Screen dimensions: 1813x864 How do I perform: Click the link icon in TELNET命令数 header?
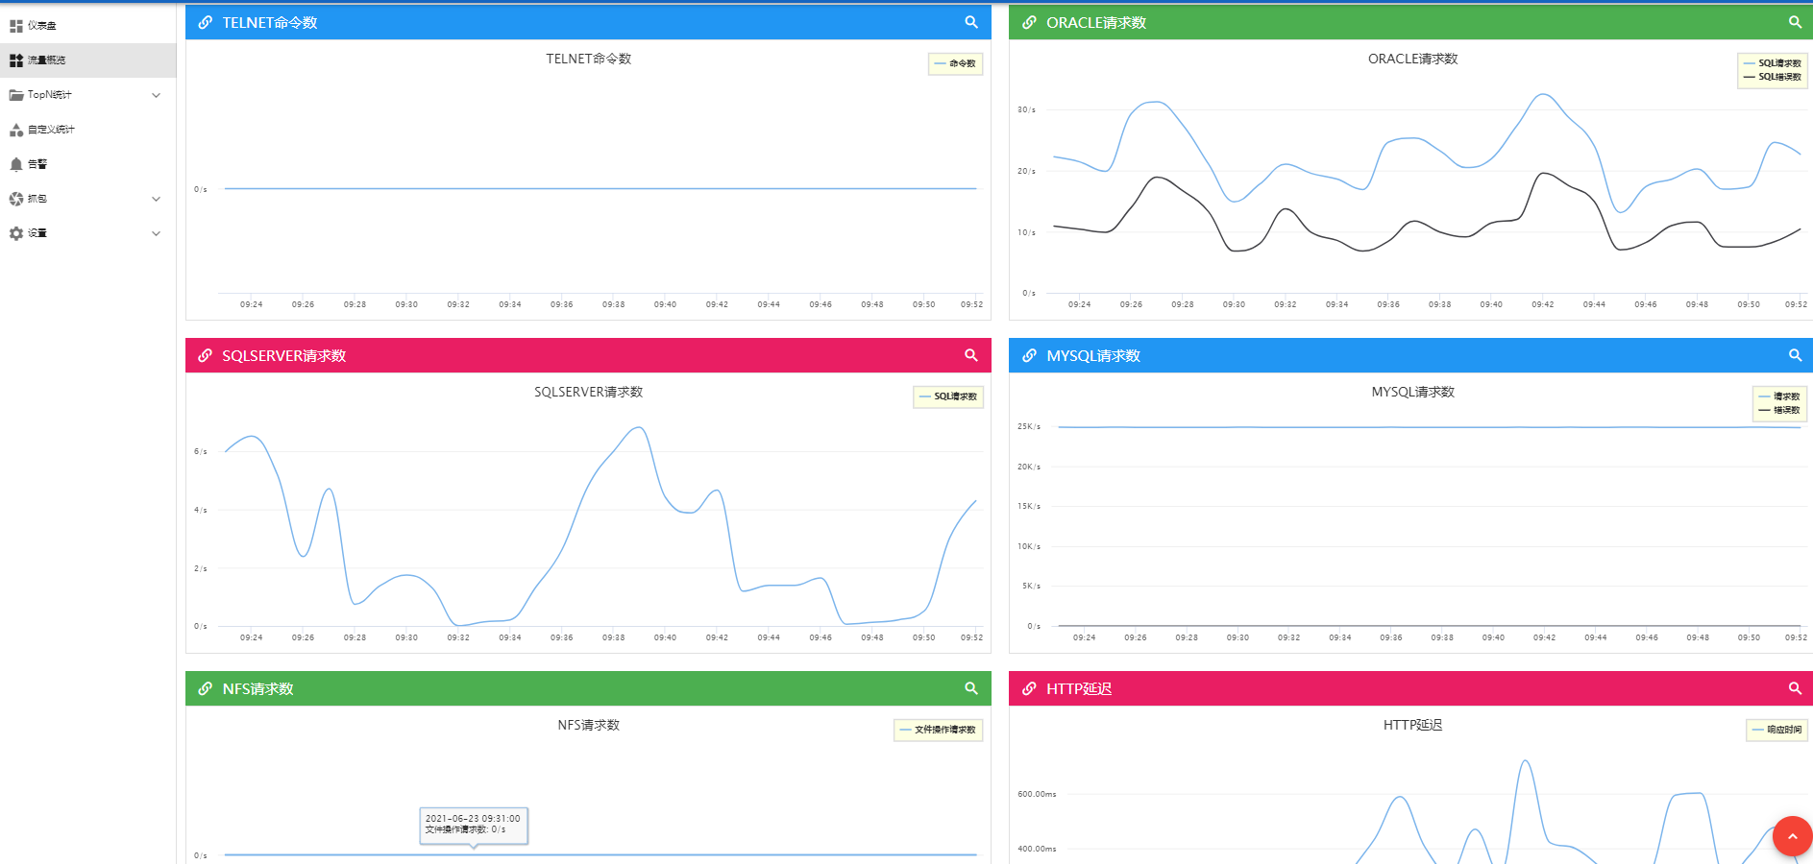click(205, 22)
